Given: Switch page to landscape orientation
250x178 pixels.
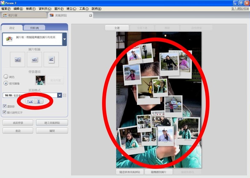Looking at the screenshot, I should 30,101.
